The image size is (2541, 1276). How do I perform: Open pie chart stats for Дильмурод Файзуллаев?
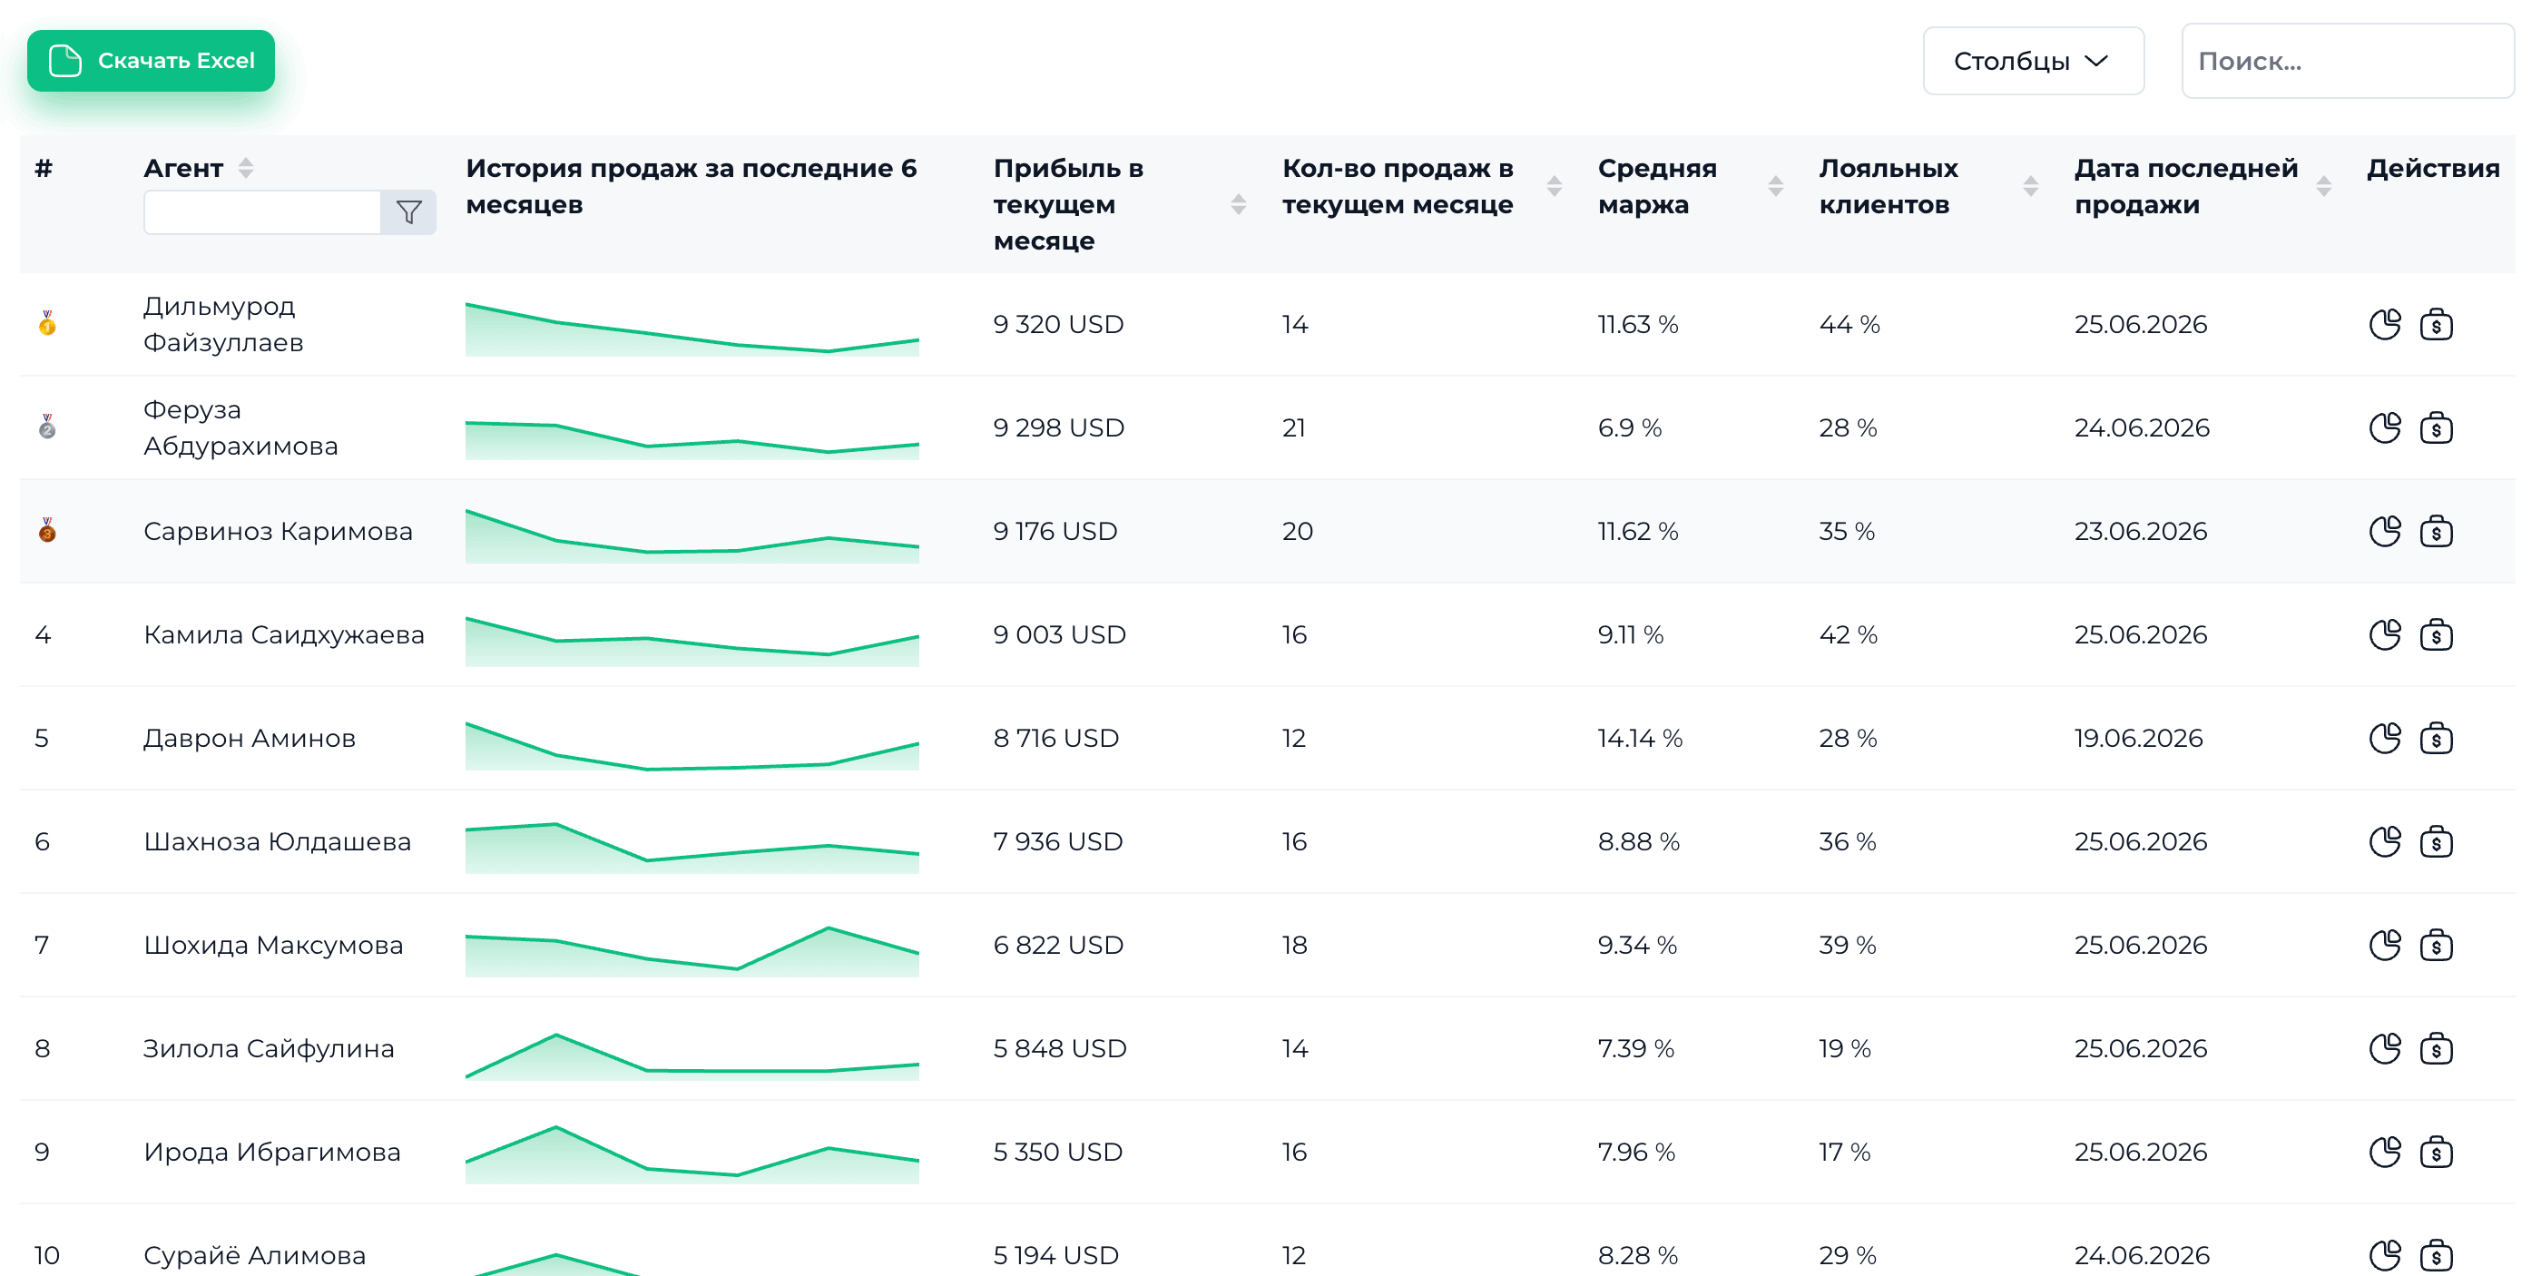(2384, 324)
